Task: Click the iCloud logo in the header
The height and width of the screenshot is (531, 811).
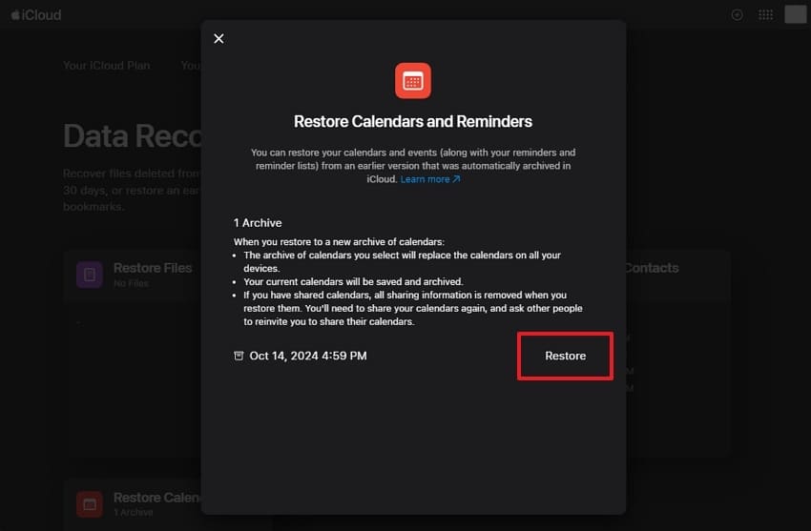Action: click(x=35, y=15)
